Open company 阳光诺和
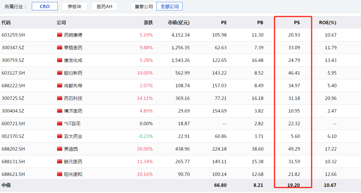Viewport: 361px width, 193px height. point(73,174)
